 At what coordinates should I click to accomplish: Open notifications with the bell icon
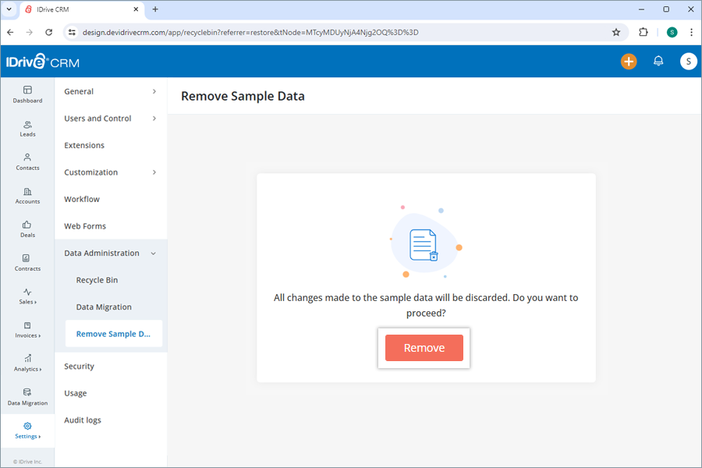click(658, 60)
